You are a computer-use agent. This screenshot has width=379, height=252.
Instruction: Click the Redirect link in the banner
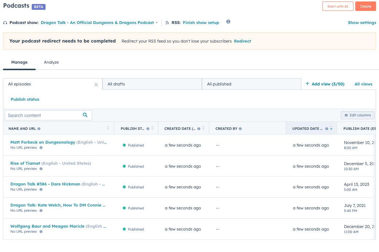[x=242, y=41]
